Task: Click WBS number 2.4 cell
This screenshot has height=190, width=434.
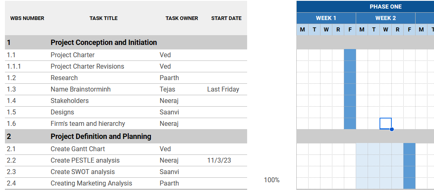Action: 11,183
